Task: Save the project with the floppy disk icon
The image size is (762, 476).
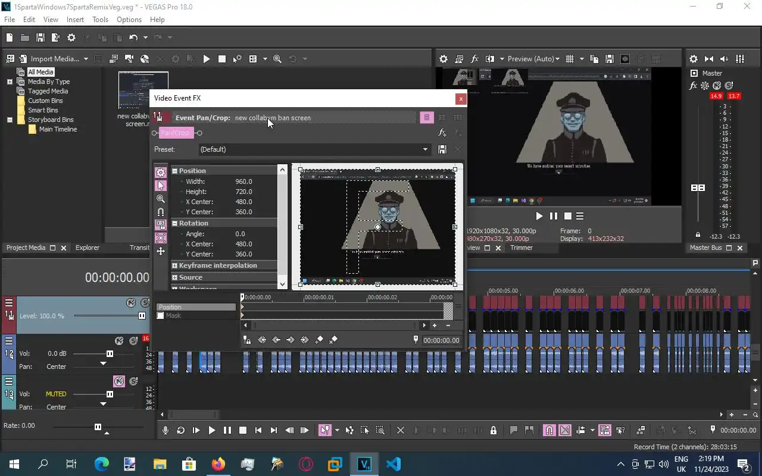Action: pos(40,37)
